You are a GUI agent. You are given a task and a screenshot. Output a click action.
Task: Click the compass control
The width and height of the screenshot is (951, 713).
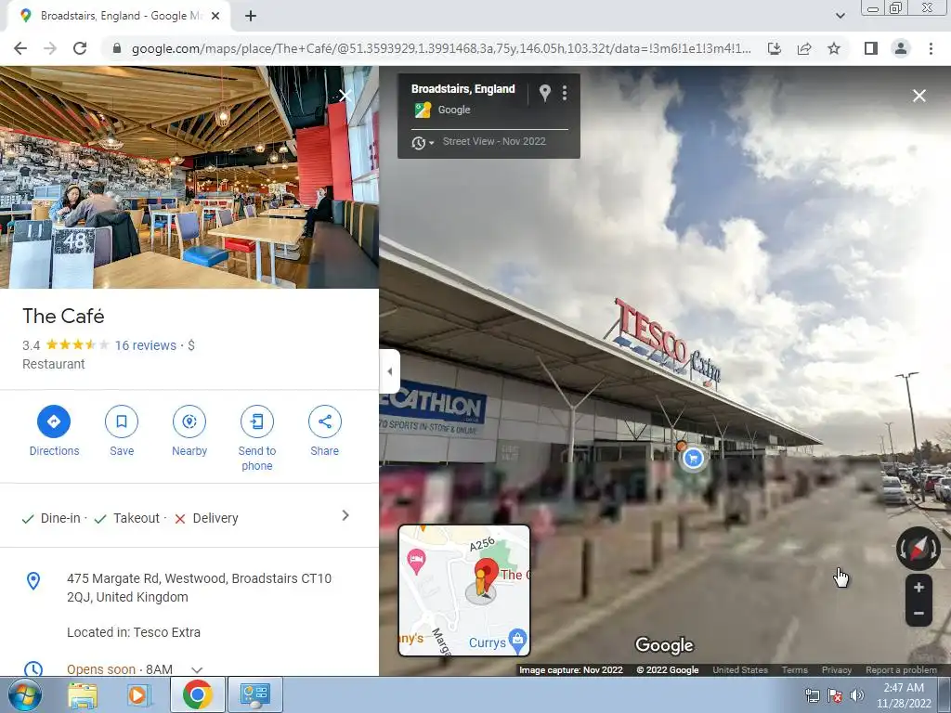(918, 548)
